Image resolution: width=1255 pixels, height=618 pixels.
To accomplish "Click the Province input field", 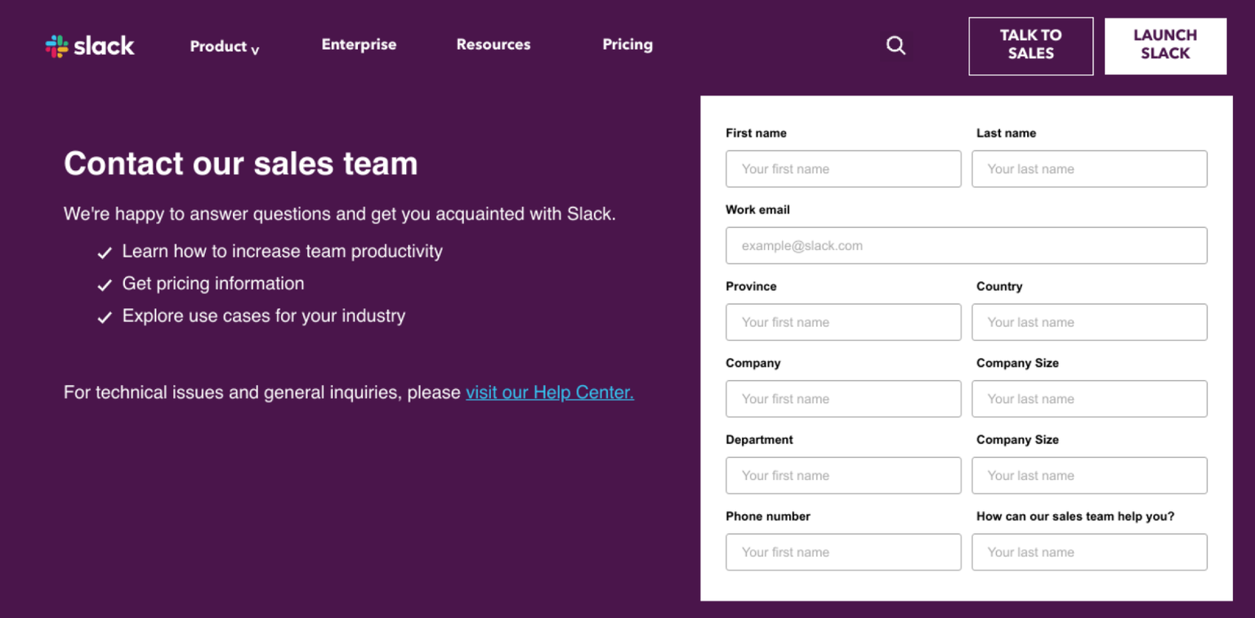I will pos(843,322).
